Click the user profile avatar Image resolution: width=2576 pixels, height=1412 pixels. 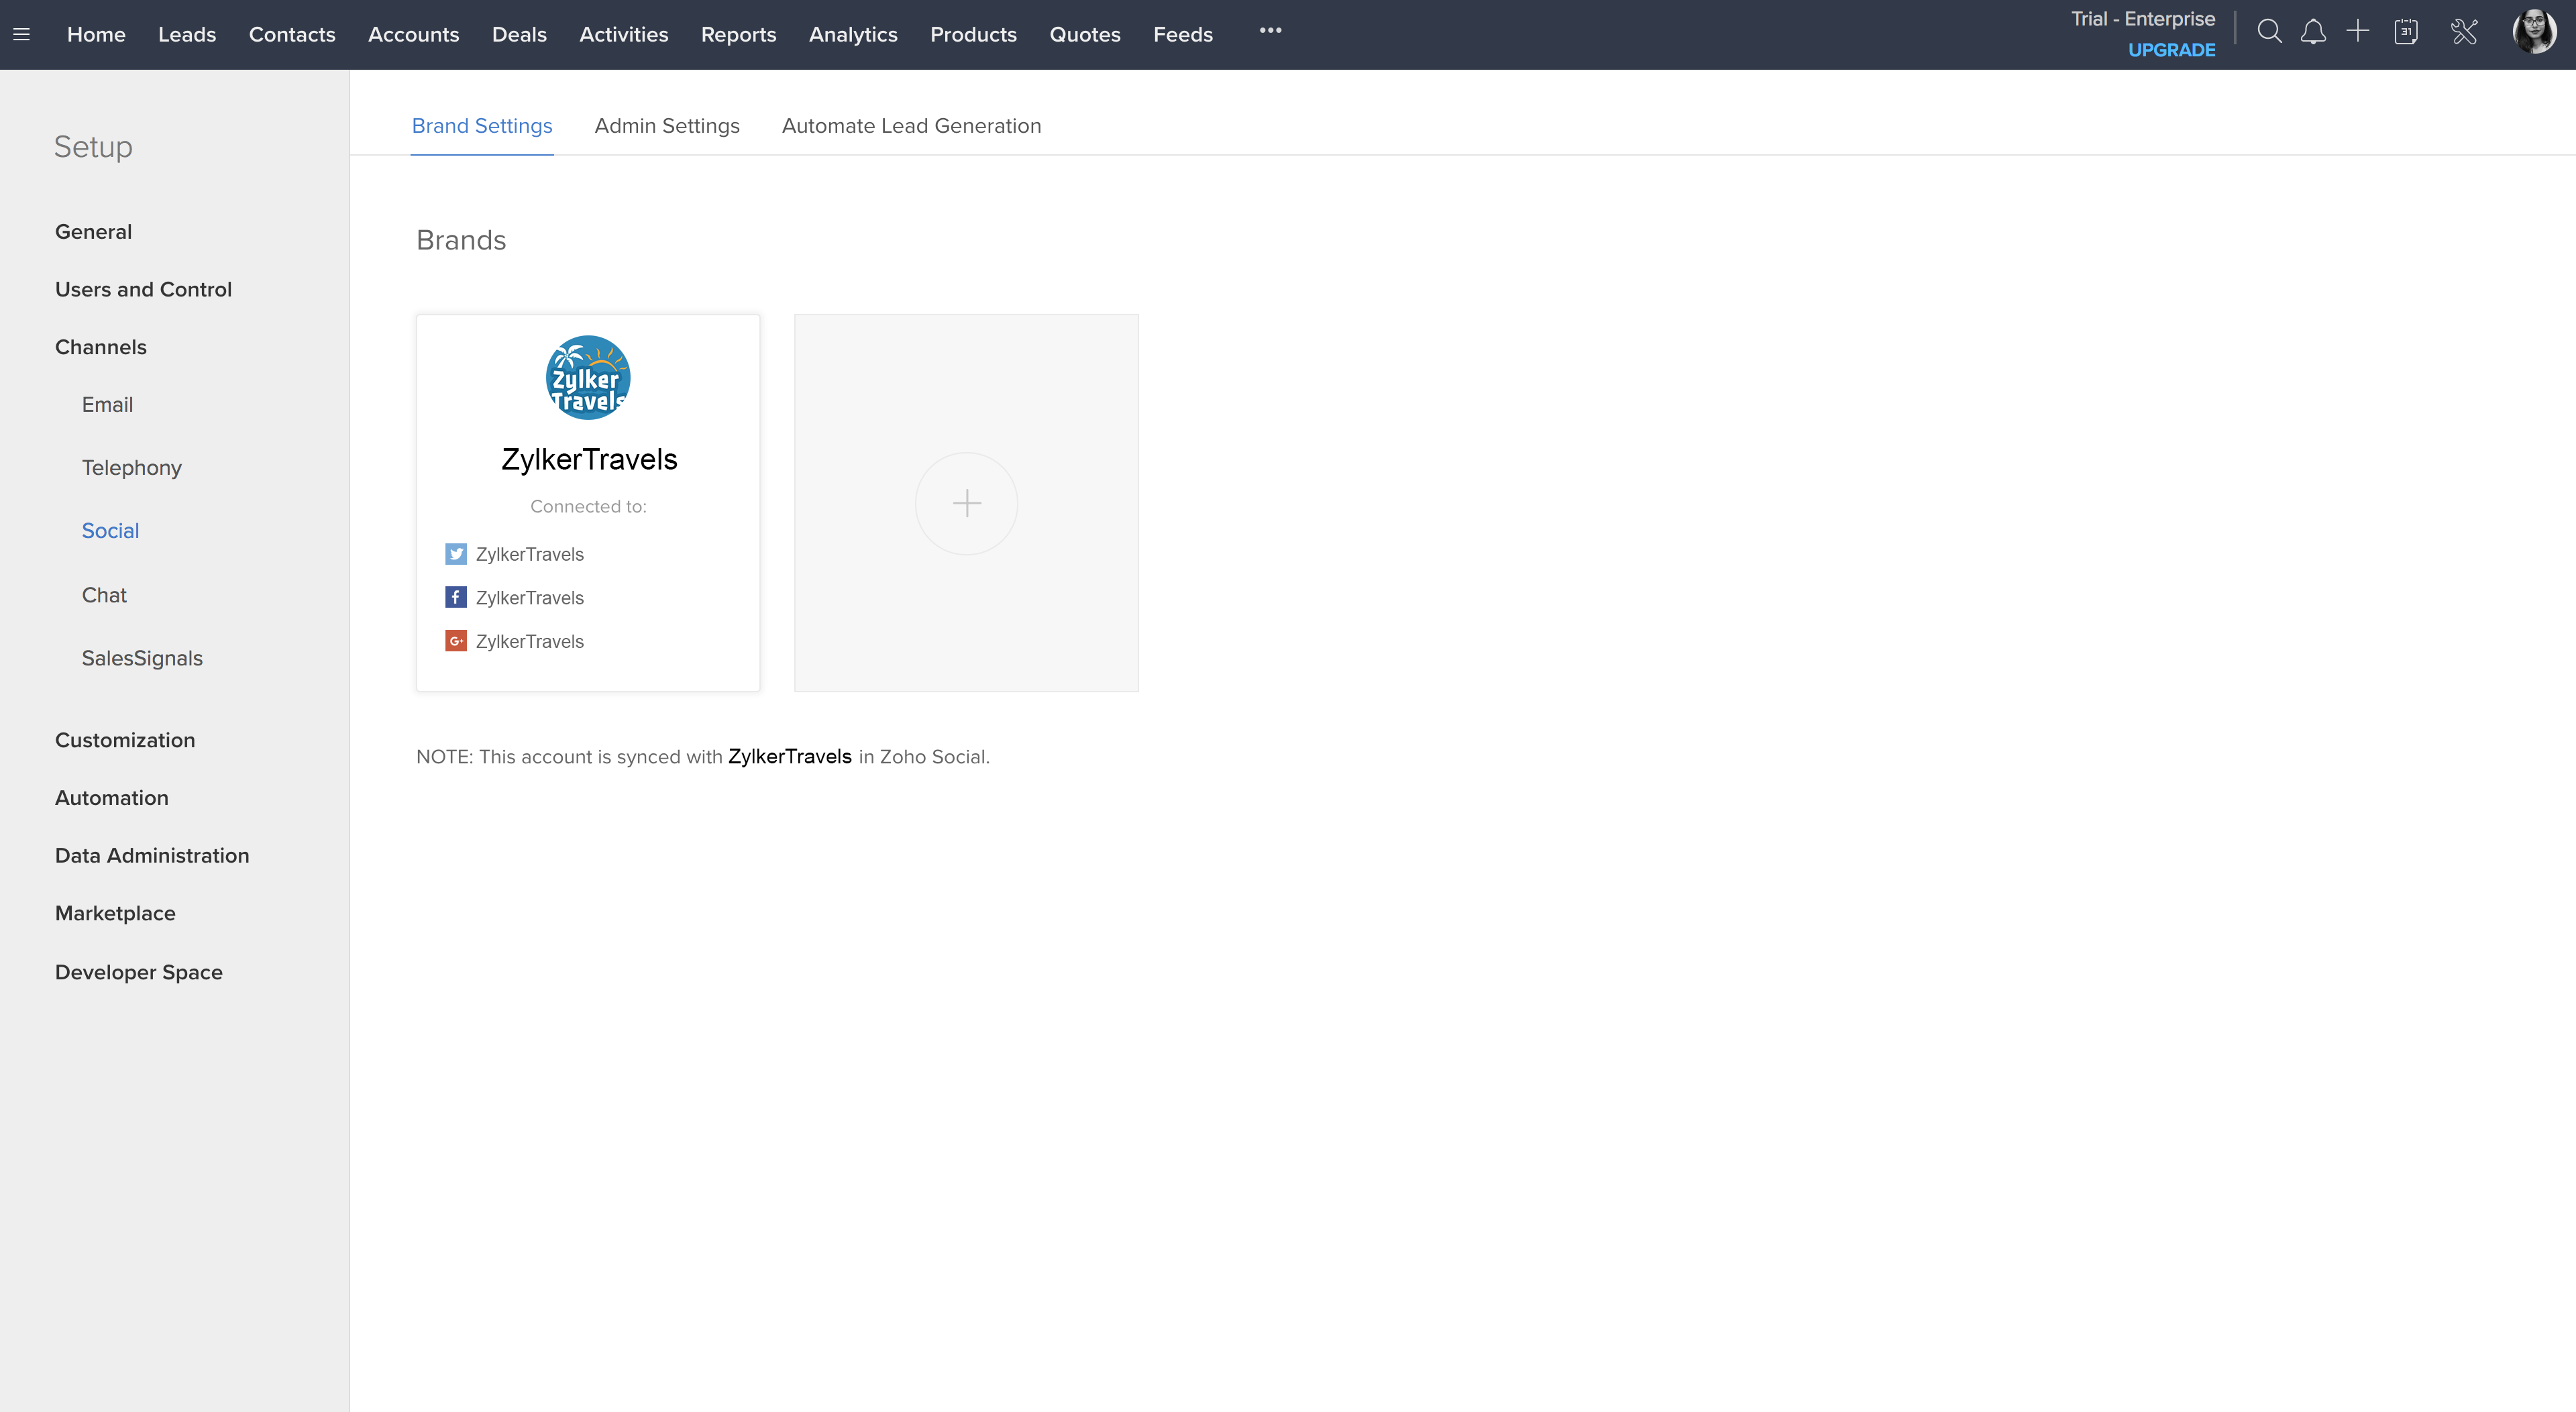click(2534, 32)
